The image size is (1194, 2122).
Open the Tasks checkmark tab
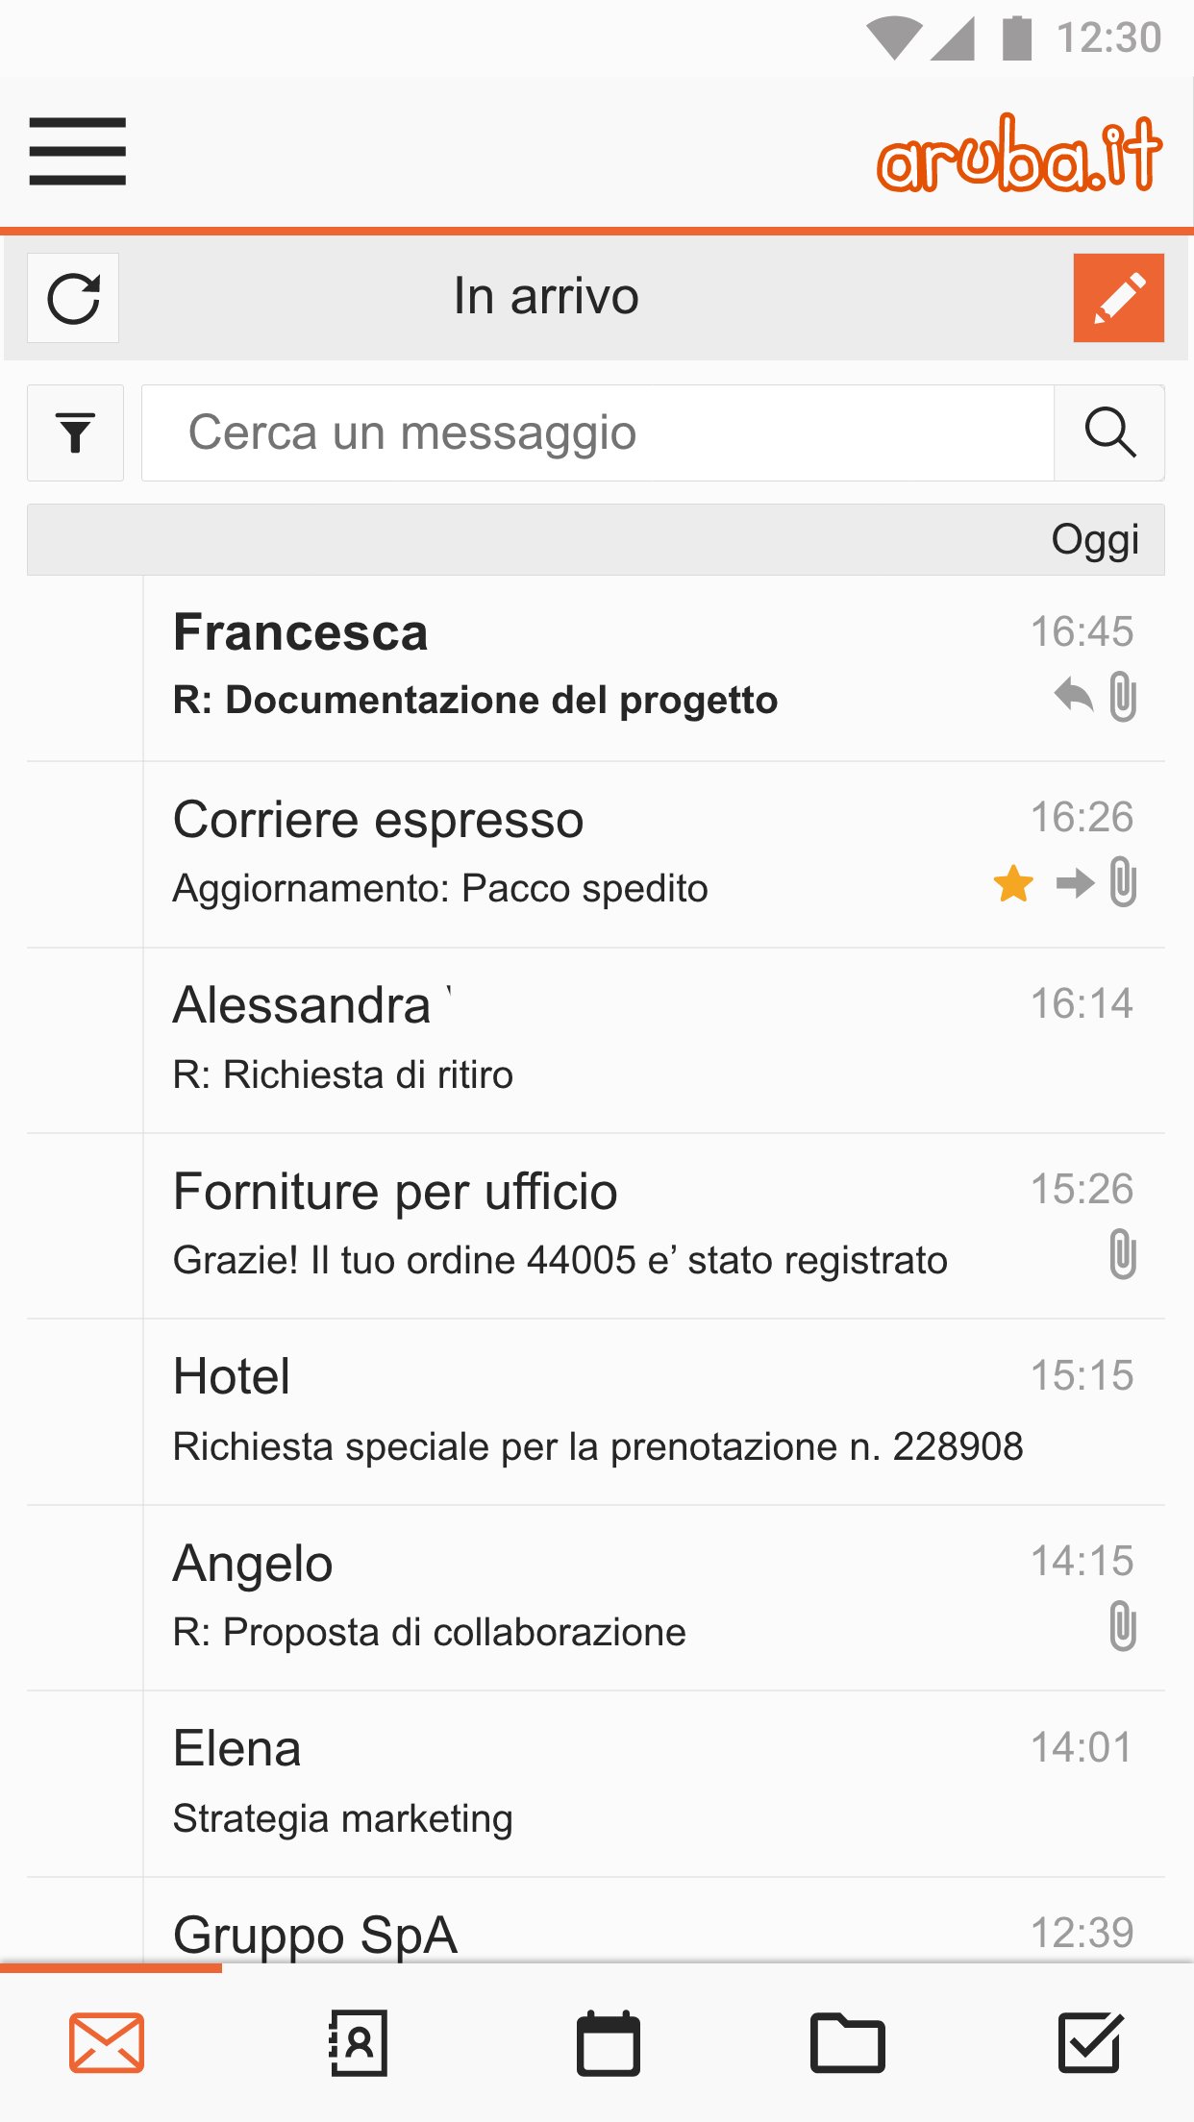tap(1089, 2042)
